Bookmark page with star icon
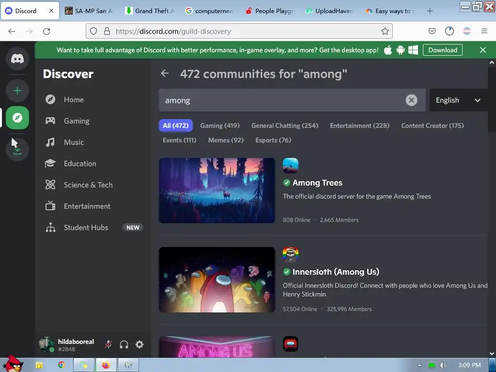Screen dimensions: 496x372 [x=385, y=31]
